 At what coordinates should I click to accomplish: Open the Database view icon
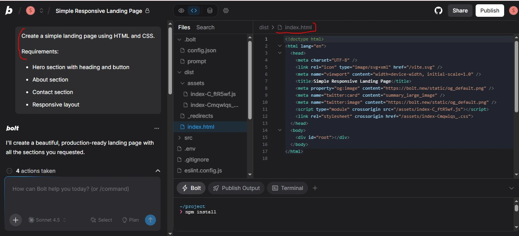pyautogui.click(x=210, y=11)
